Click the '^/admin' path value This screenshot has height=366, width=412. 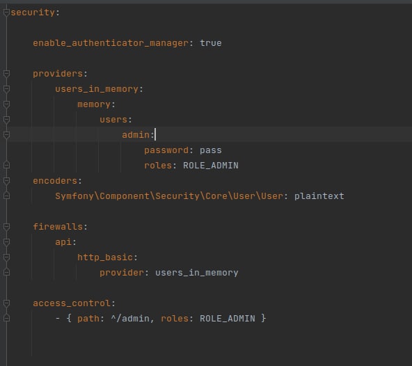pyautogui.click(x=130, y=319)
